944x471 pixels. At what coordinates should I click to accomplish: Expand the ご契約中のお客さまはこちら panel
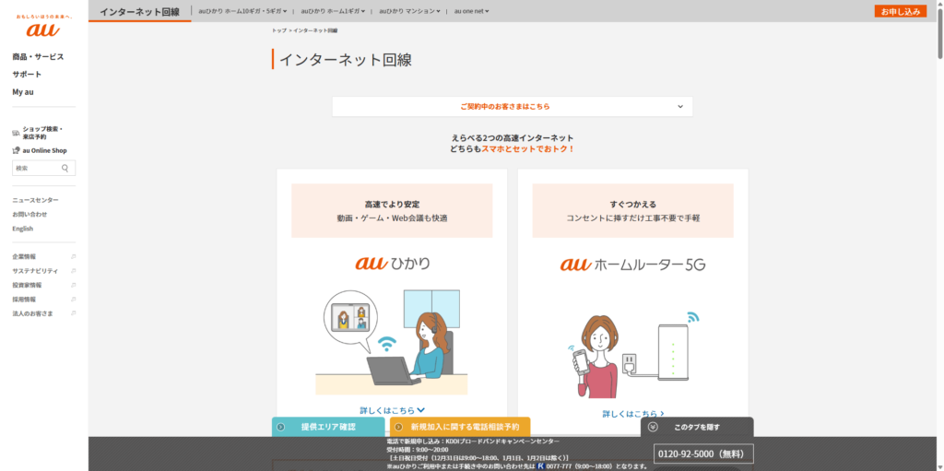click(x=513, y=107)
